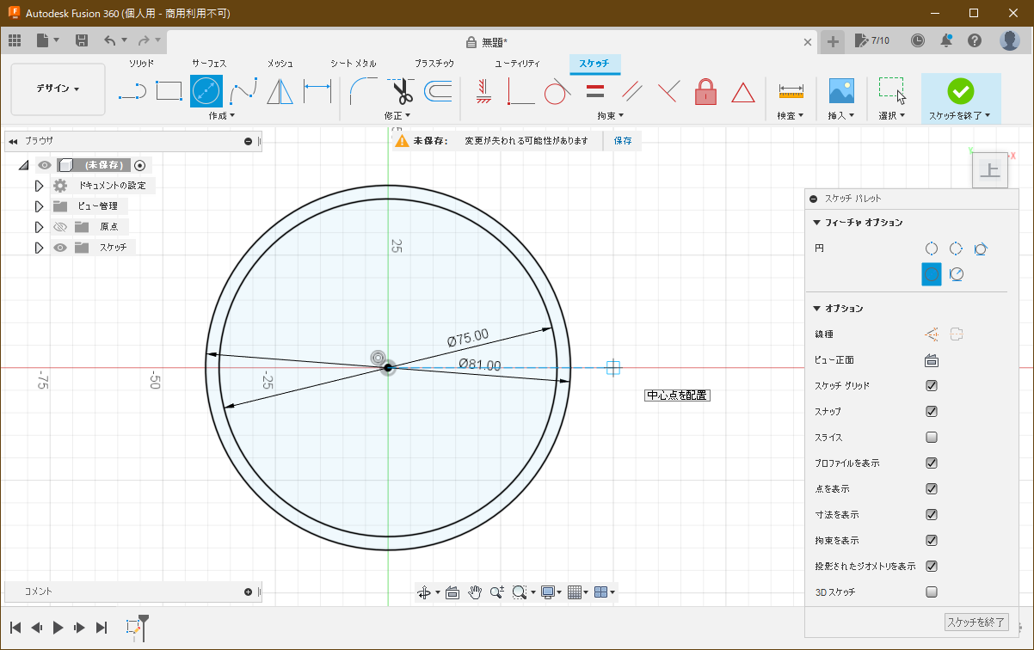Toggle the Snap checkbox

[x=932, y=412]
